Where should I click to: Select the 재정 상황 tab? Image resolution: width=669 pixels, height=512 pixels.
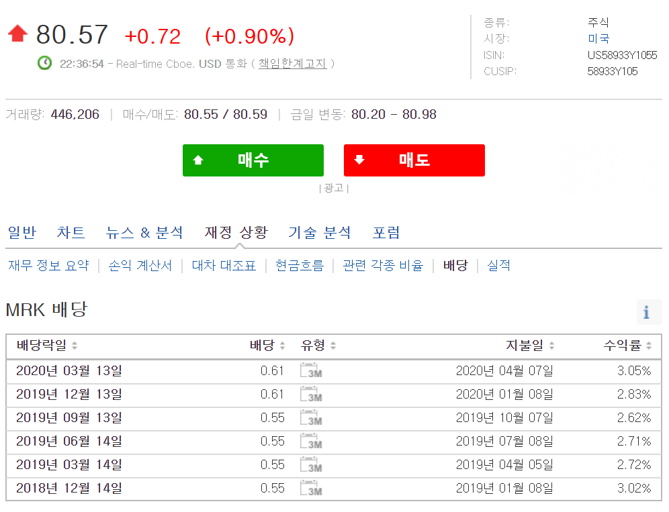[236, 232]
